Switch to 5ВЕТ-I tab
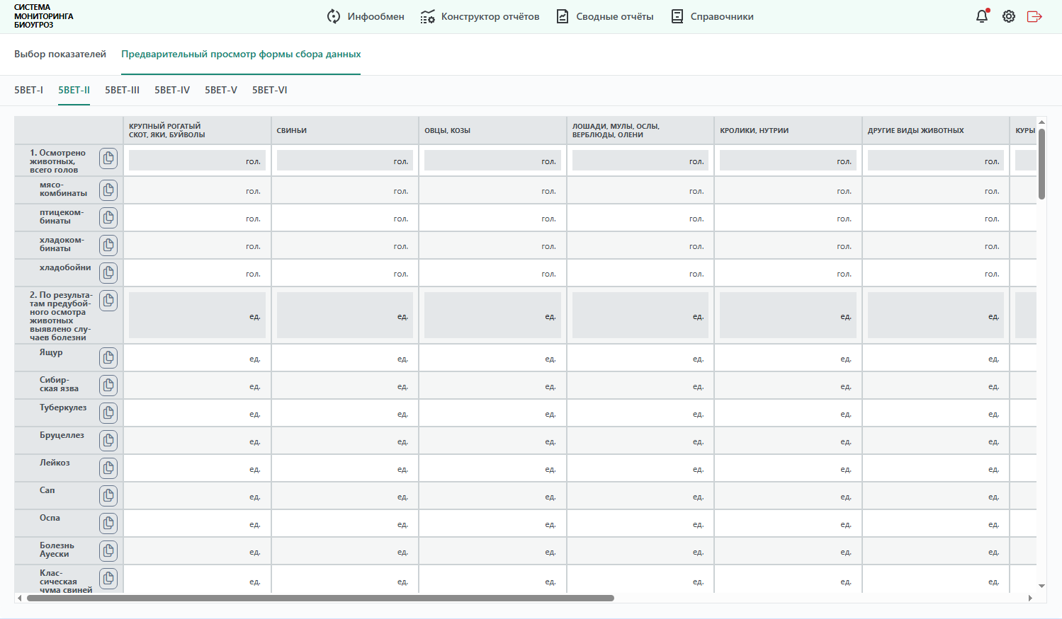 29,90
